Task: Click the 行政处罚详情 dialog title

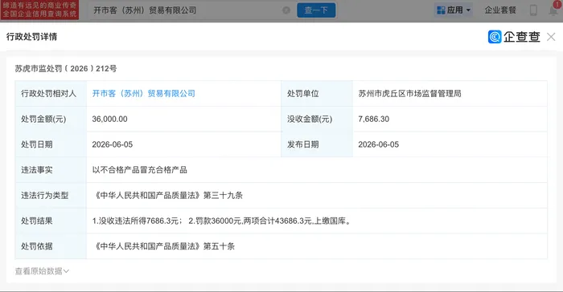Action: point(31,37)
